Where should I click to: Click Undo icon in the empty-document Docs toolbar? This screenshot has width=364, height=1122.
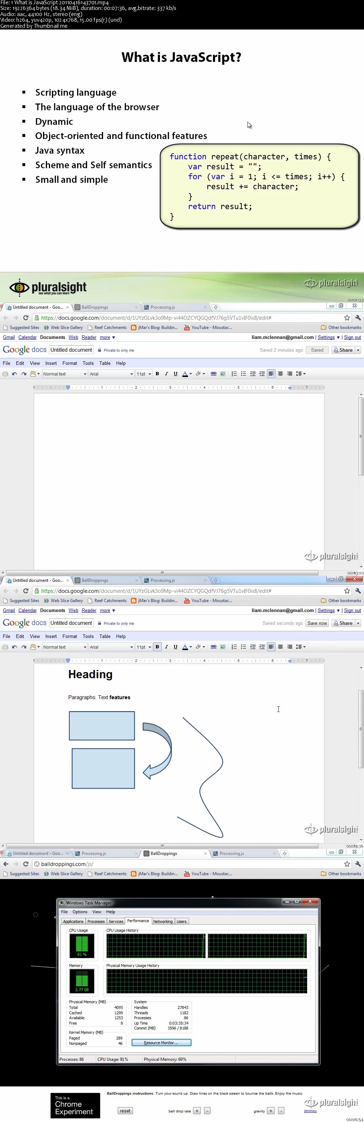pyautogui.click(x=14, y=374)
